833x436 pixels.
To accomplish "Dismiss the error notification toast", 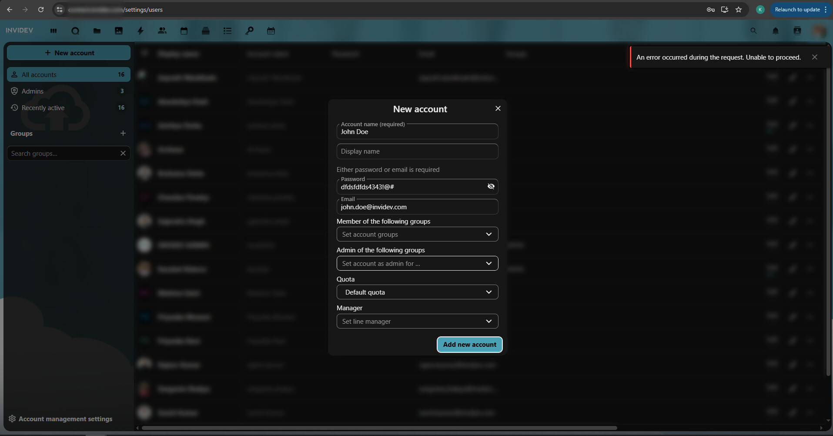I will click(x=814, y=57).
